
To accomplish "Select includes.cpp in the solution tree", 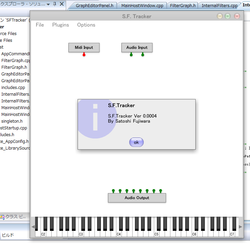I will pos(13,87).
